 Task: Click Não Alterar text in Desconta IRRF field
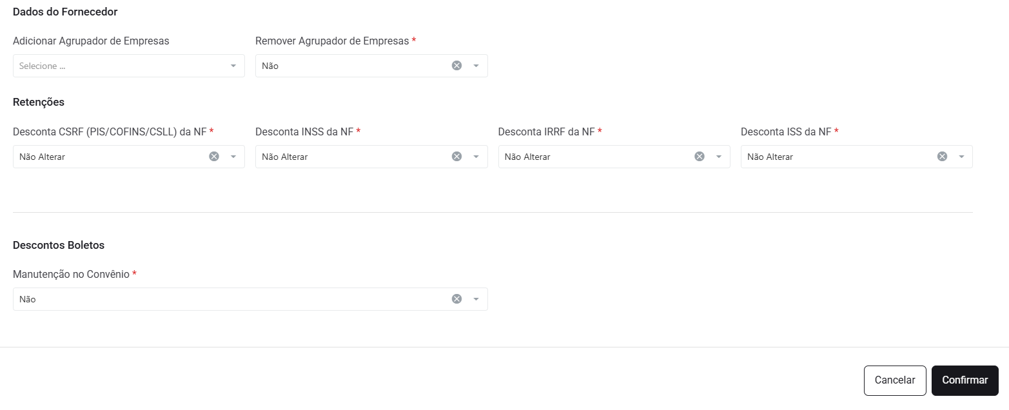(527, 157)
